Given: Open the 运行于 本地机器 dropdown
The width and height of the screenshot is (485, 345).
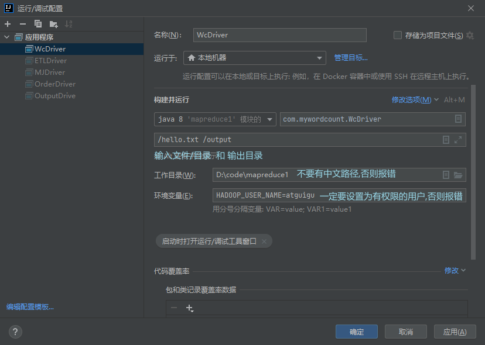Looking at the screenshot, I should (x=255, y=58).
